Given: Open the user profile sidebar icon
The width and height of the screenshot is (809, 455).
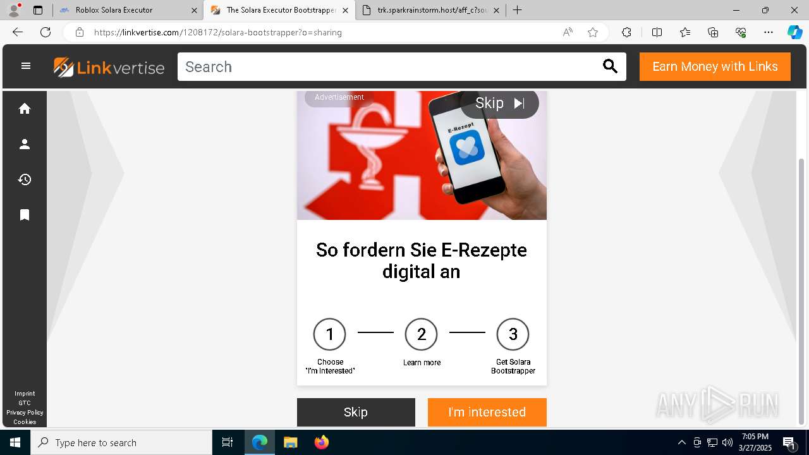Looking at the screenshot, I should [25, 144].
